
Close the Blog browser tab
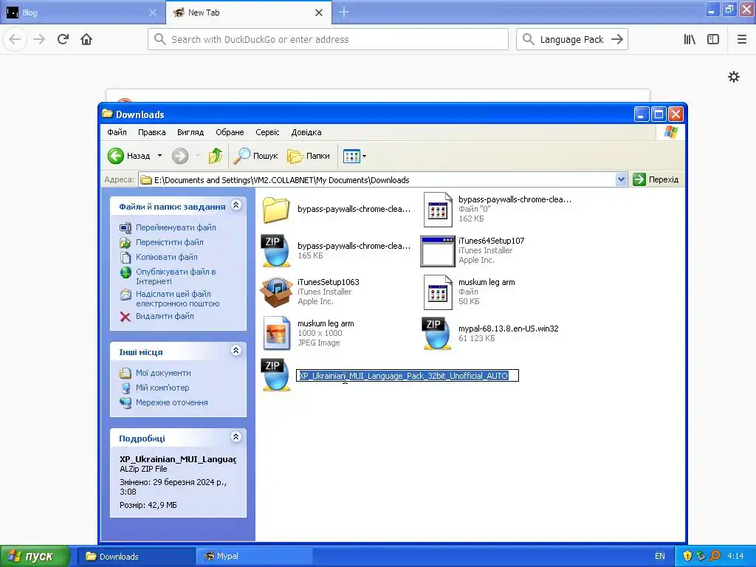click(x=152, y=13)
